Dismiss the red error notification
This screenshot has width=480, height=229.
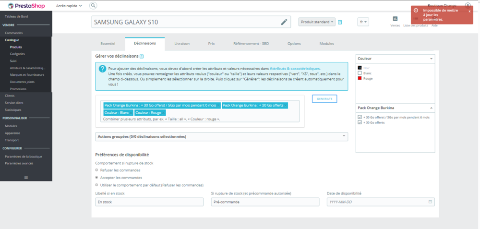[469, 12]
